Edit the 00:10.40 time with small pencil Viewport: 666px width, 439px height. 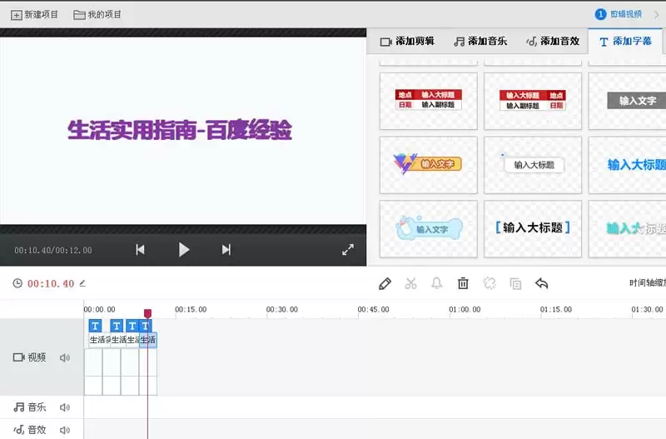pyautogui.click(x=82, y=283)
